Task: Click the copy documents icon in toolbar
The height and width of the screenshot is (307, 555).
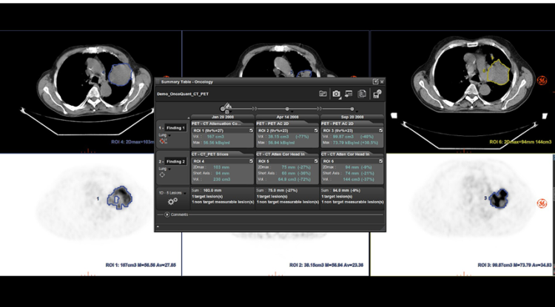Action: coord(362,94)
